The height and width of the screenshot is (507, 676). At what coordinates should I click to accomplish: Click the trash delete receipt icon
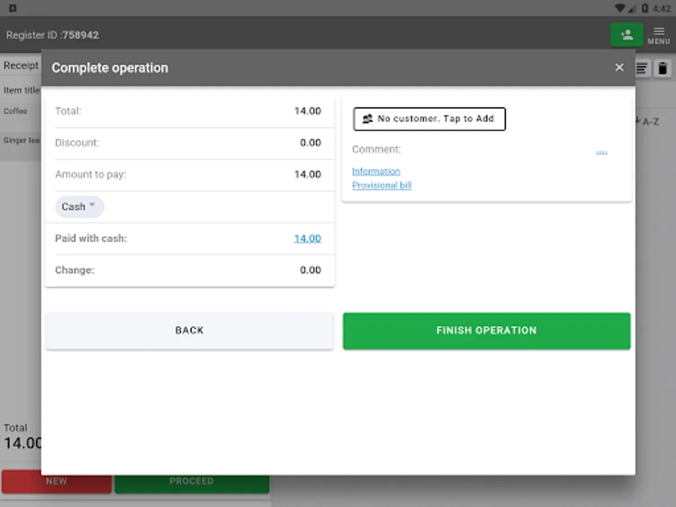[x=662, y=69]
